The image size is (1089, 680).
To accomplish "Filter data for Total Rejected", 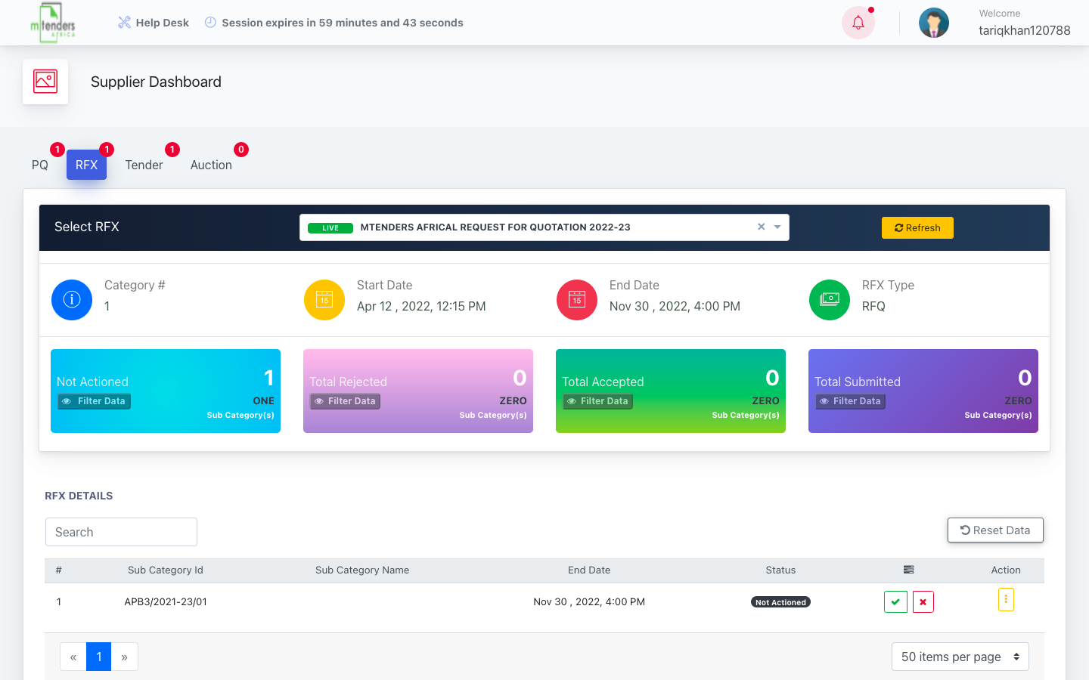I will 345,401.
